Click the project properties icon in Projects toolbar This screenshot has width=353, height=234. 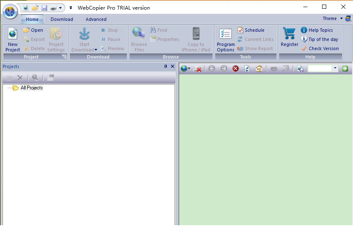(51, 78)
